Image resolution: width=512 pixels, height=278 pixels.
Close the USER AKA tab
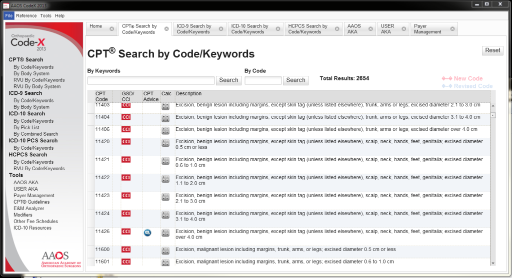pyautogui.click(x=404, y=29)
